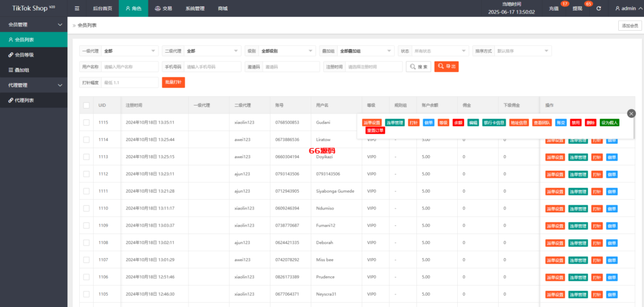
Task: Click 余额 in the popup
Action: pos(458,122)
